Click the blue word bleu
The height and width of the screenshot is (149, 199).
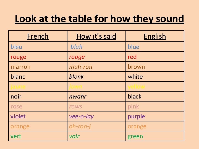click(16, 47)
